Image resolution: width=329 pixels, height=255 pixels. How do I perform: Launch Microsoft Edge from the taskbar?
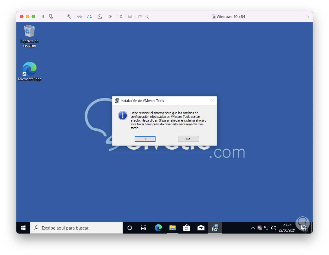(158, 228)
